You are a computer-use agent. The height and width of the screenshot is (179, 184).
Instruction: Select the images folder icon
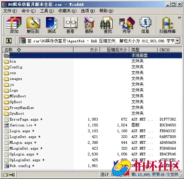[x=6, y=79]
